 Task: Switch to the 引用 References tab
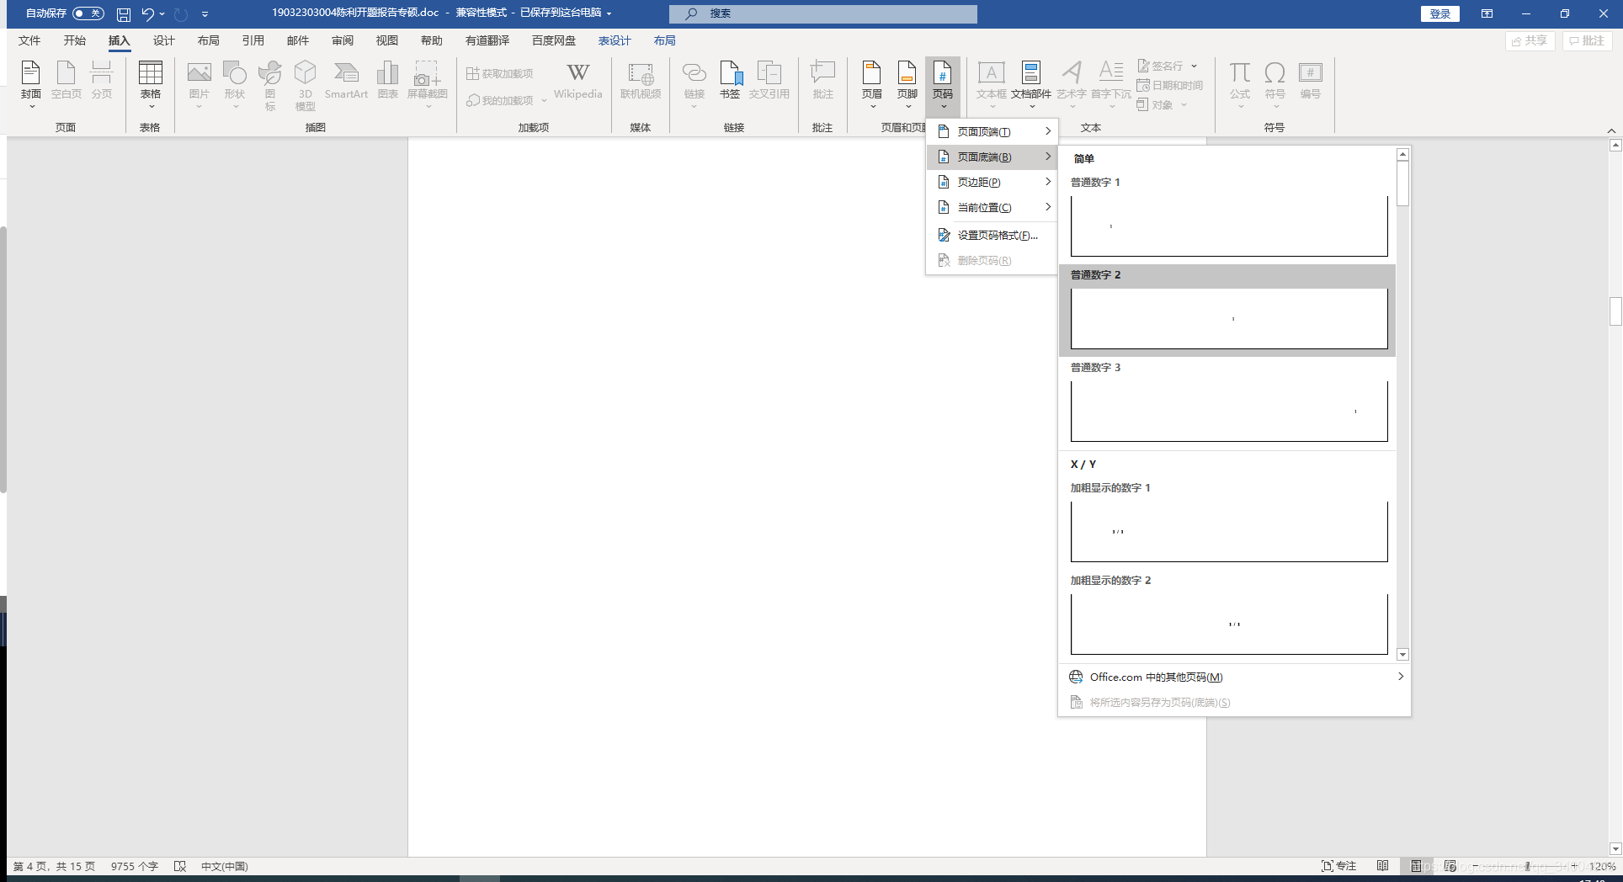point(253,40)
